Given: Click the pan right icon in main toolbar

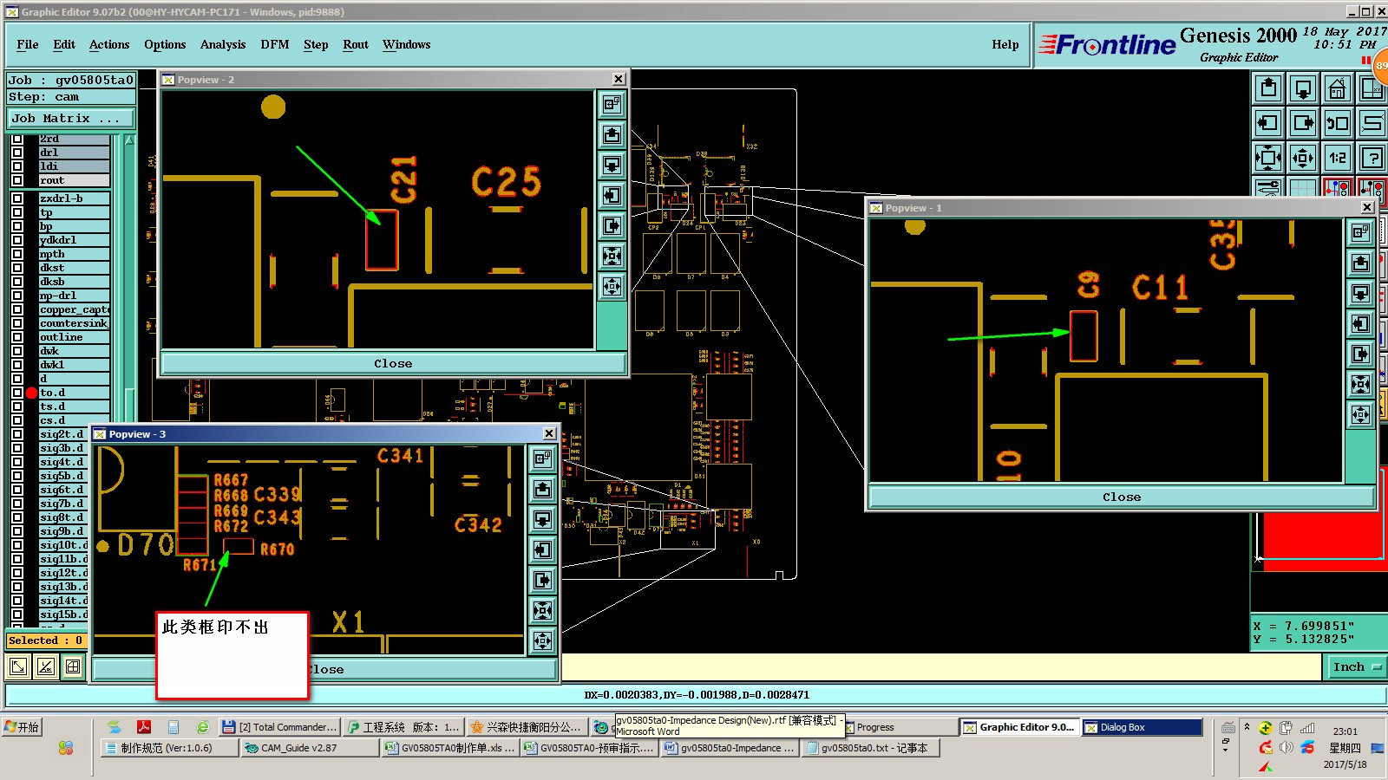Looking at the screenshot, I should pos(1303,123).
